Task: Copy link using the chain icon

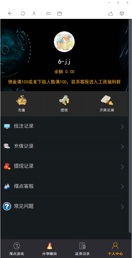Action: click(48, 13)
